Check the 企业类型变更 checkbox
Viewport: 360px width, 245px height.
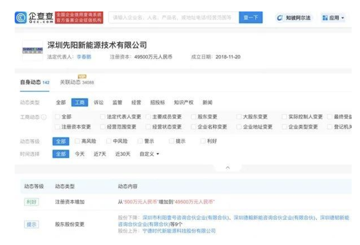284,127
